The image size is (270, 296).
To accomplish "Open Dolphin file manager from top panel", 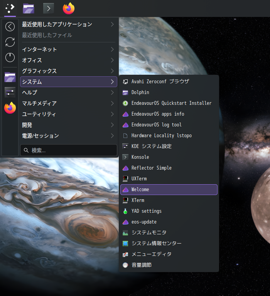I will point(29,8).
